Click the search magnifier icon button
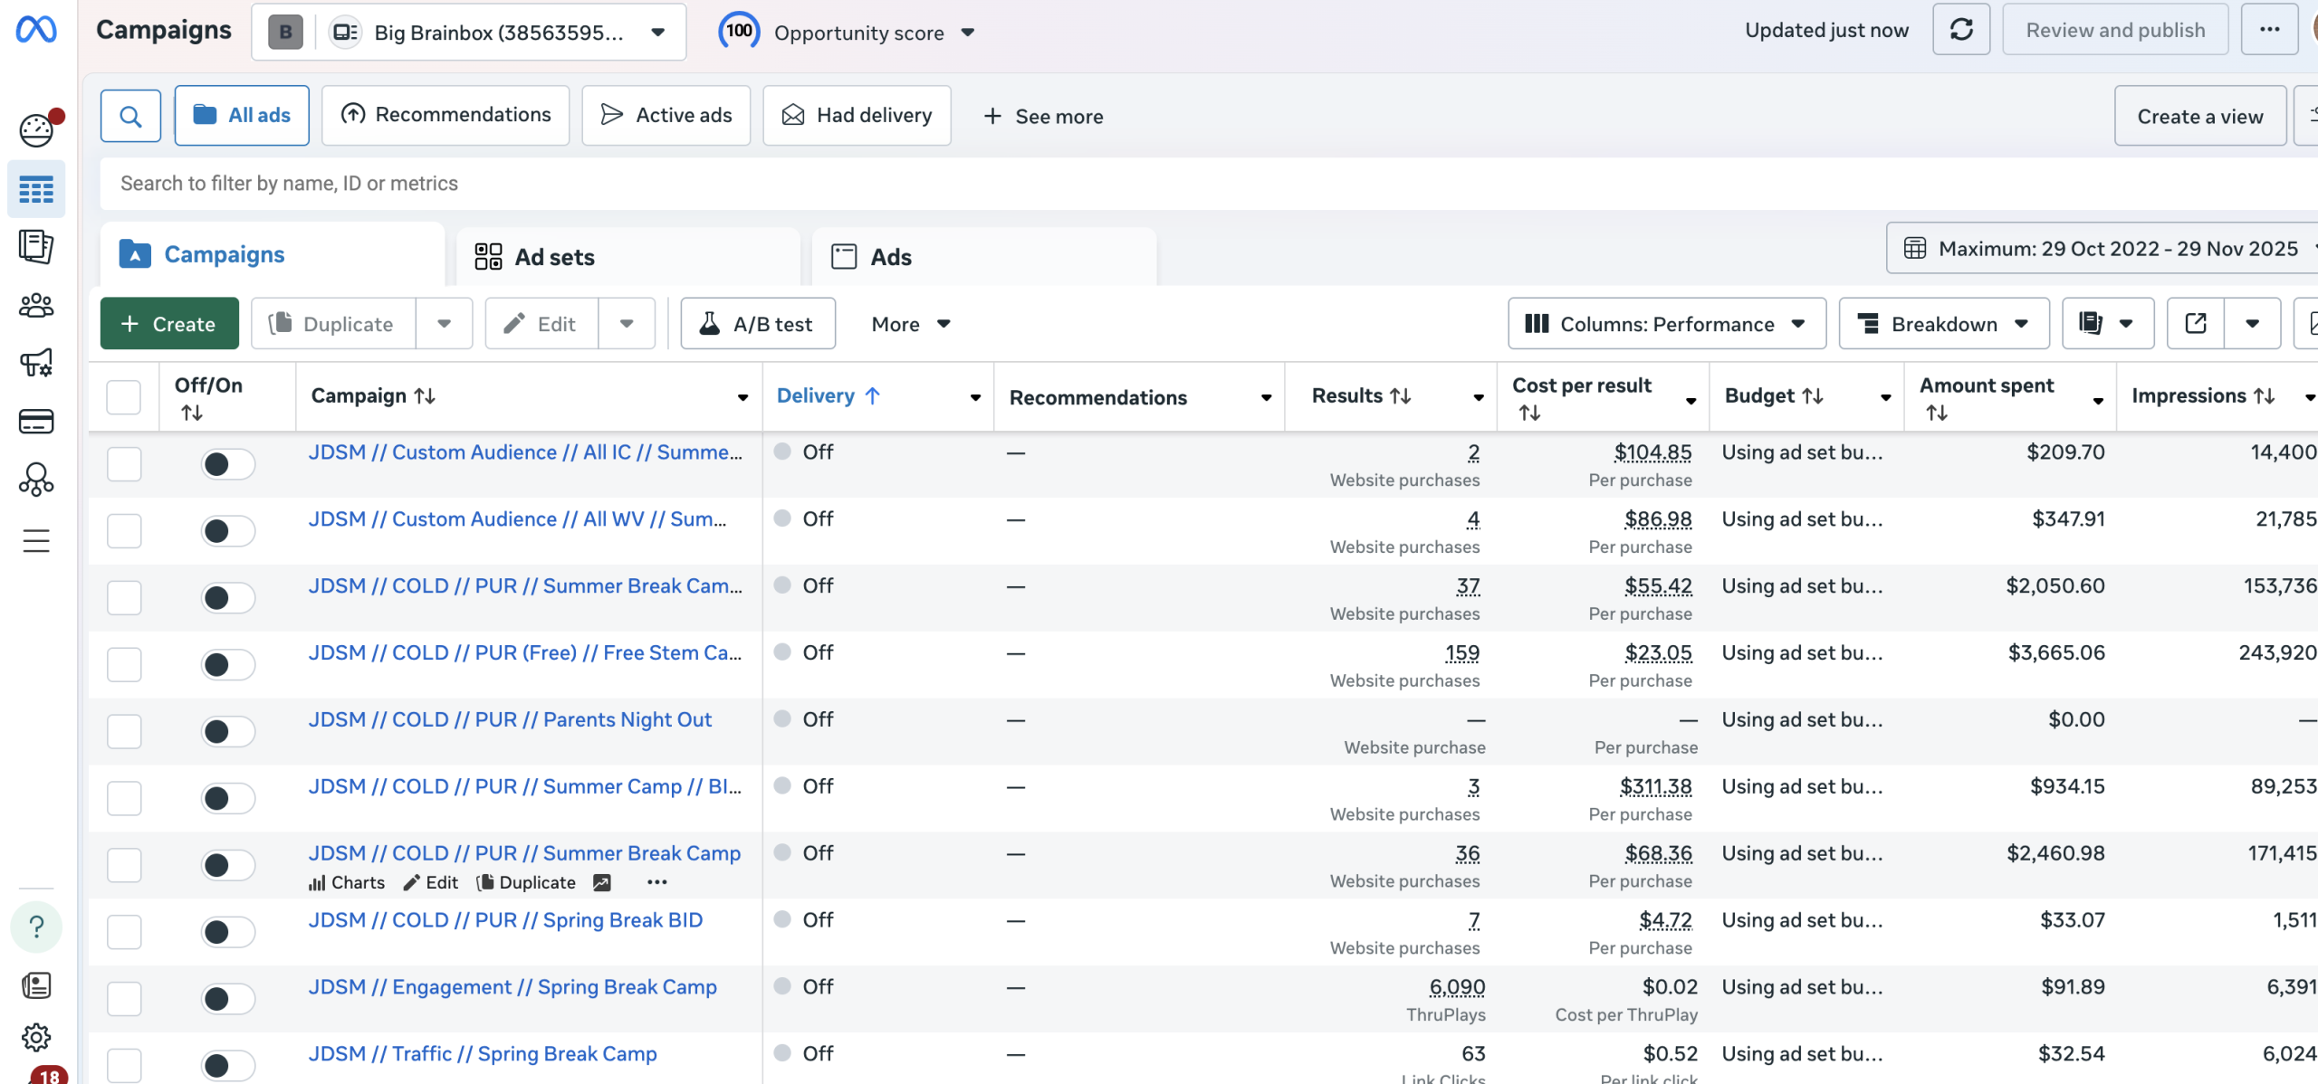2318x1084 pixels. tap(130, 116)
